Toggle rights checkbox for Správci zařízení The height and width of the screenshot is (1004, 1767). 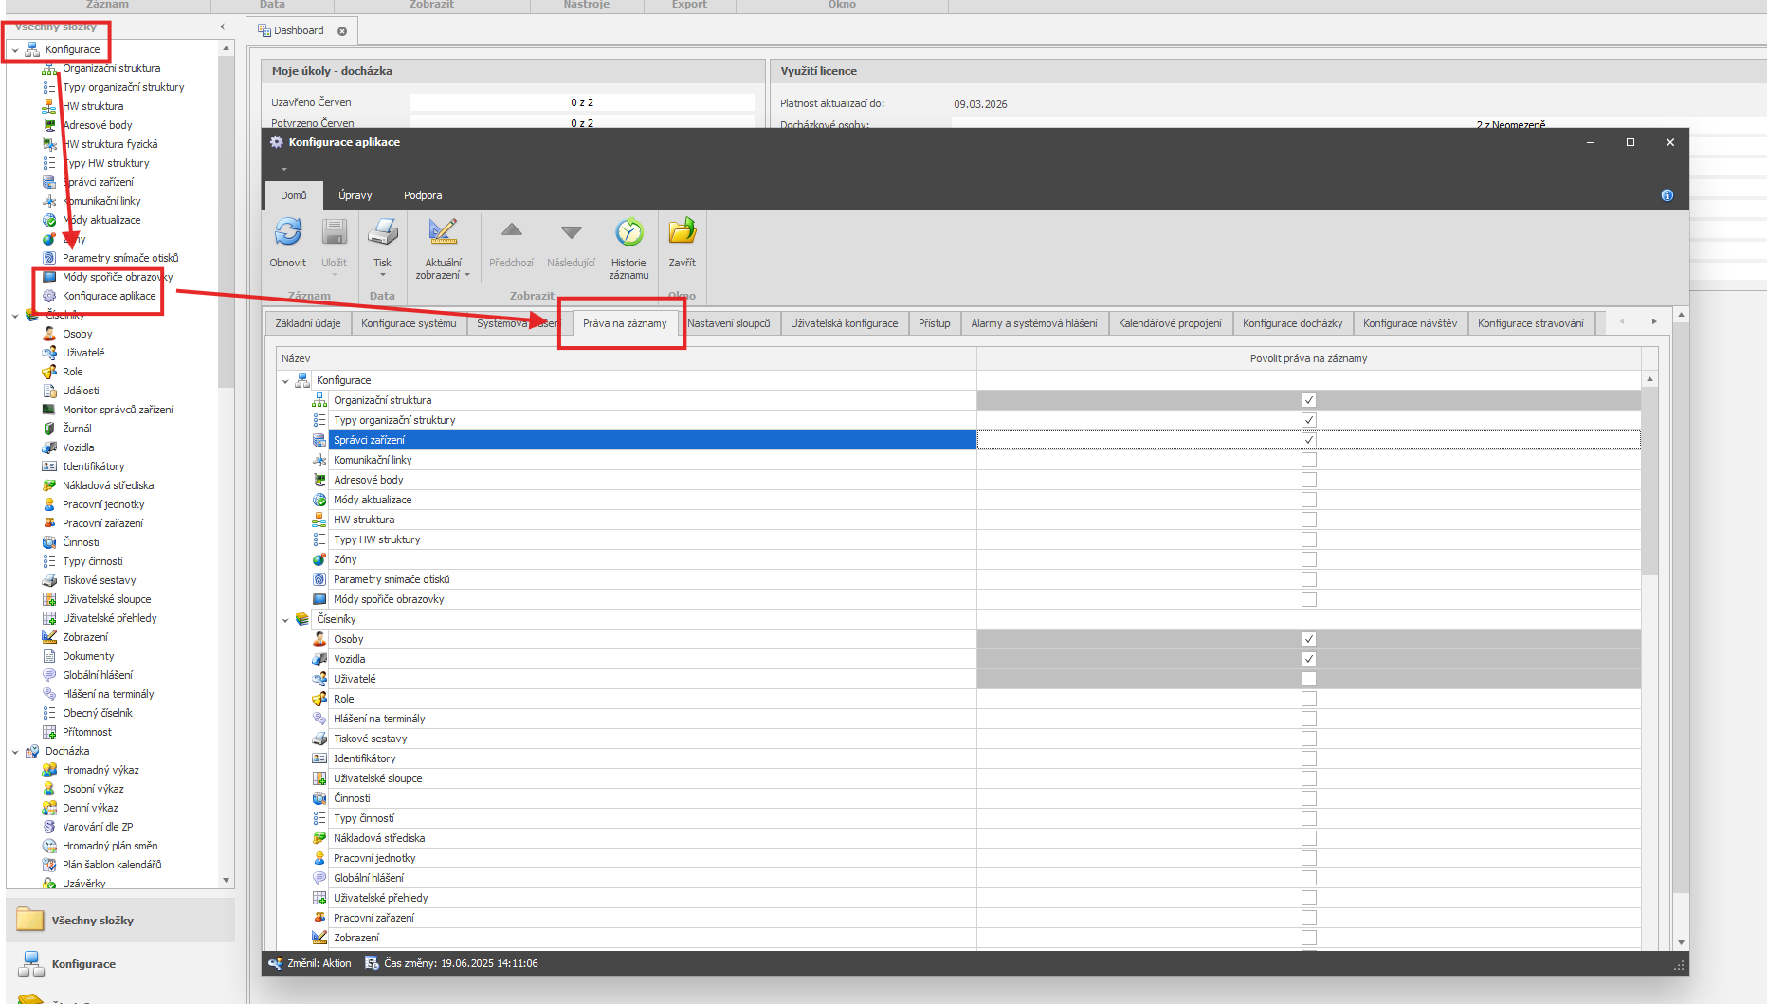tap(1308, 440)
